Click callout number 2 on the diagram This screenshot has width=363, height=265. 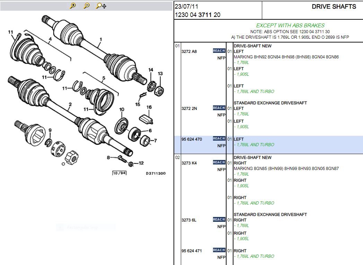pyautogui.click(x=70, y=104)
